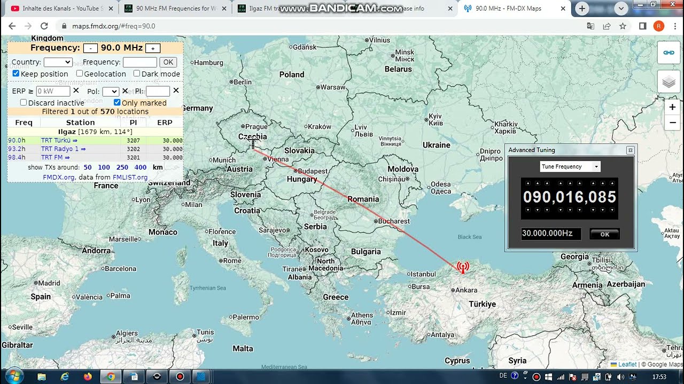Image resolution: width=684 pixels, height=384 pixels.
Task: Launch Firefox from the taskbar
Action: click(x=88, y=377)
